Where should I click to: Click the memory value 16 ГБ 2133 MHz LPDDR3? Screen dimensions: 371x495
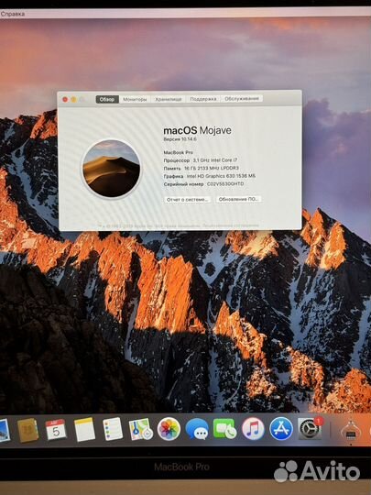point(212,169)
